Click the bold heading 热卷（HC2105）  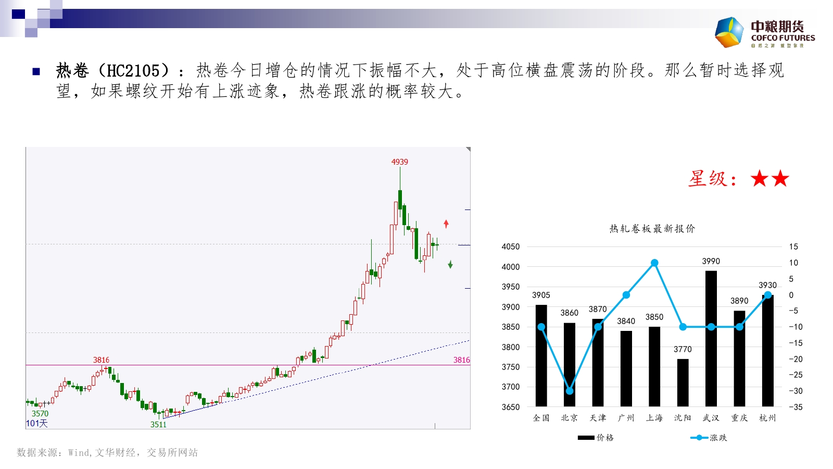tap(112, 71)
